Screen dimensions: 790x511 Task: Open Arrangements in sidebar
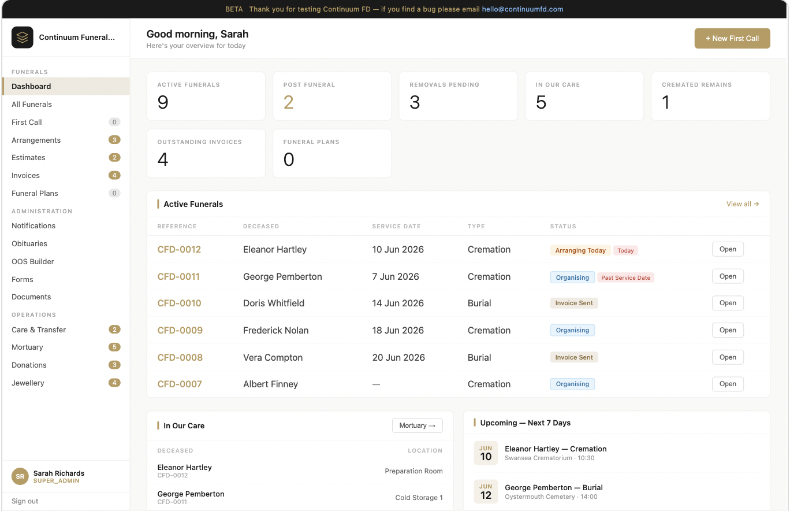pos(66,140)
